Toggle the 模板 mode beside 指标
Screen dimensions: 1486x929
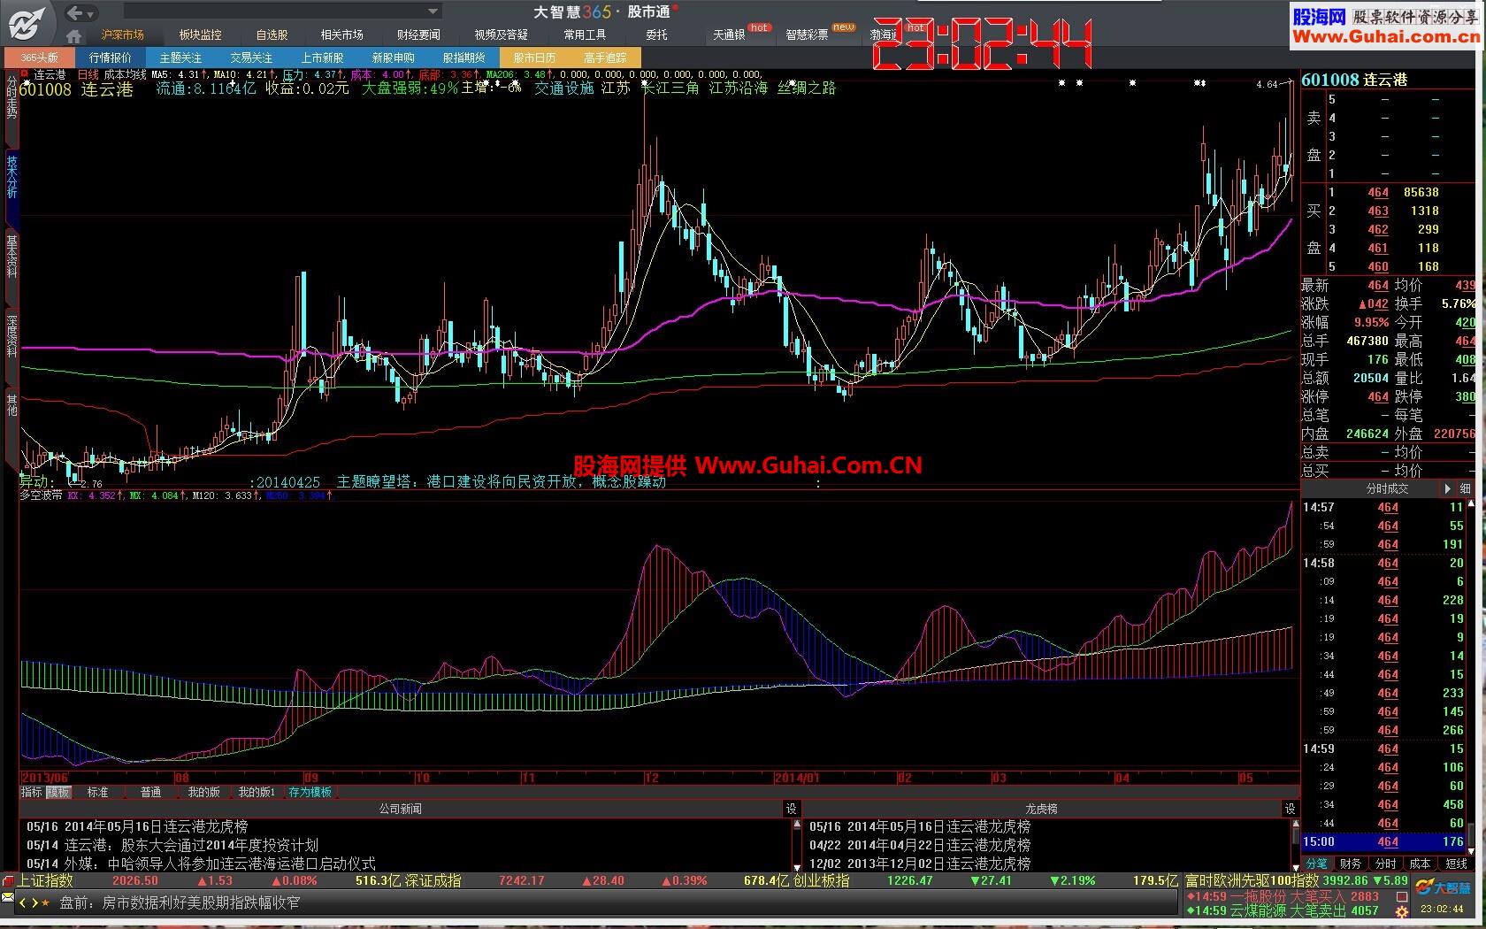click(x=58, y=793)
